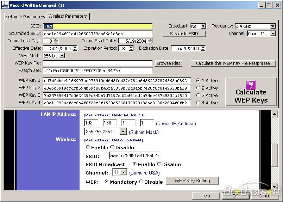Click the Help button
Image resolution: width=283 pixels, height=202 pixels.
pyautogui.click(x=206, y=196)
